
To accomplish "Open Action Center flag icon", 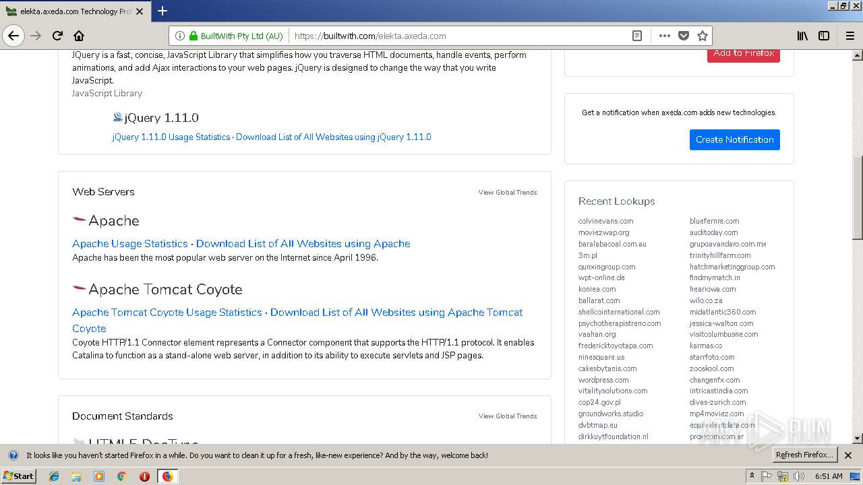I will [767, 476].
